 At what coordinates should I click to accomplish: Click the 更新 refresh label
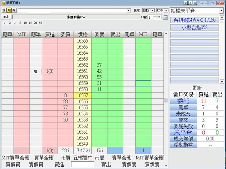point(197,88)
